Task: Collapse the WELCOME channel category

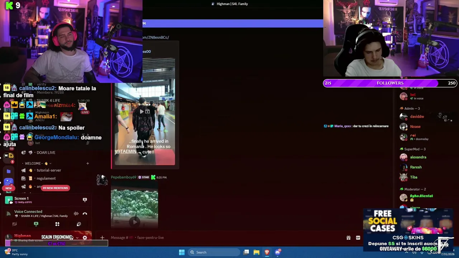Action: tap(36, 163)
